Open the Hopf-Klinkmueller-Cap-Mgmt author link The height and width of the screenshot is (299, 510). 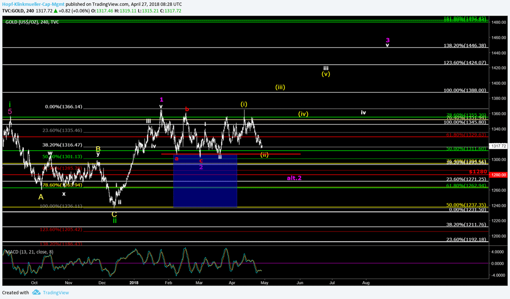(32, 3)
